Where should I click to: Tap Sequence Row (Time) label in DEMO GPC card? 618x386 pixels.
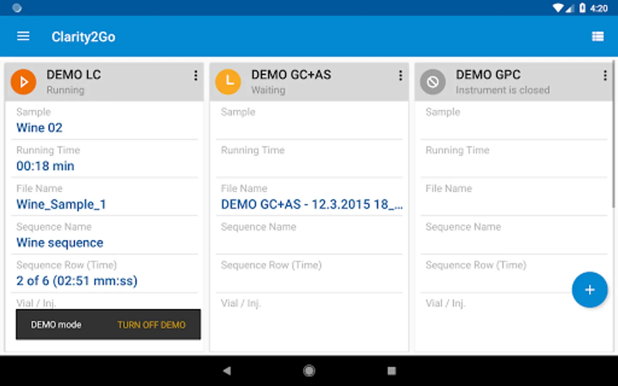[476, 265]
